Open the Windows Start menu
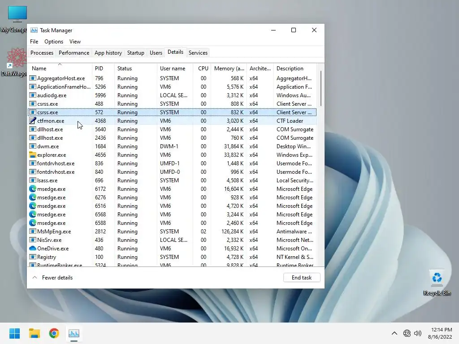 point(15,333)
